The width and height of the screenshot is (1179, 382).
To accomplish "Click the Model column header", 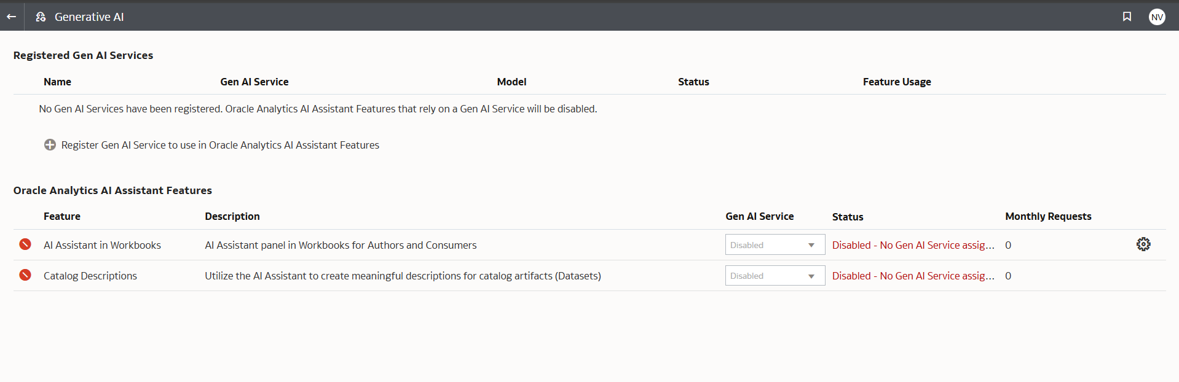I will (511, 82).
